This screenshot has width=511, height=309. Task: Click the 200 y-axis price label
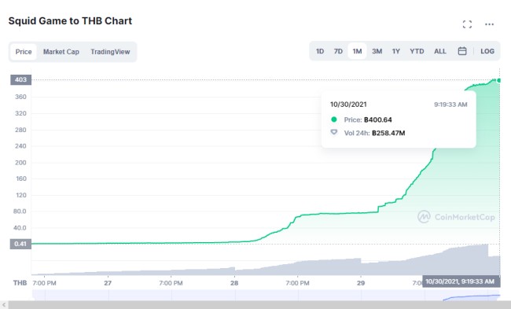click(x=20, y=162)
